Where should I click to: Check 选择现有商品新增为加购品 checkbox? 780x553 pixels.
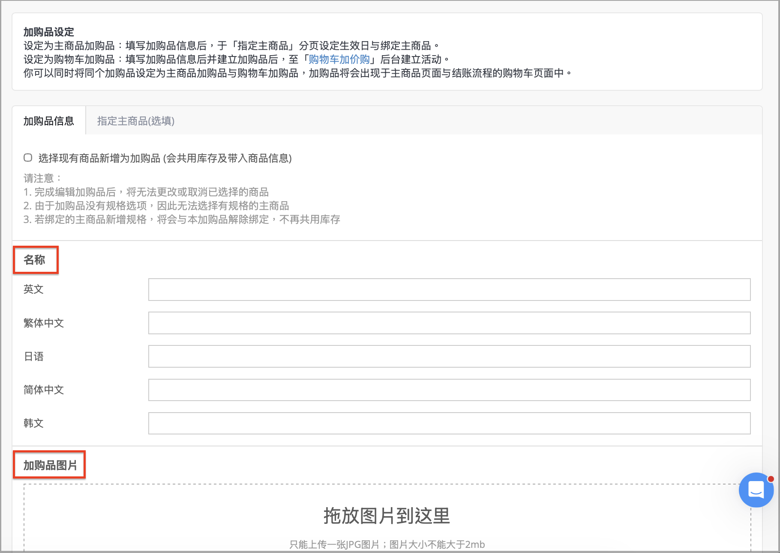pos(28,158)
